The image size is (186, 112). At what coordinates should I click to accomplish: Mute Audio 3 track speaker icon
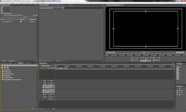[43, 97]
